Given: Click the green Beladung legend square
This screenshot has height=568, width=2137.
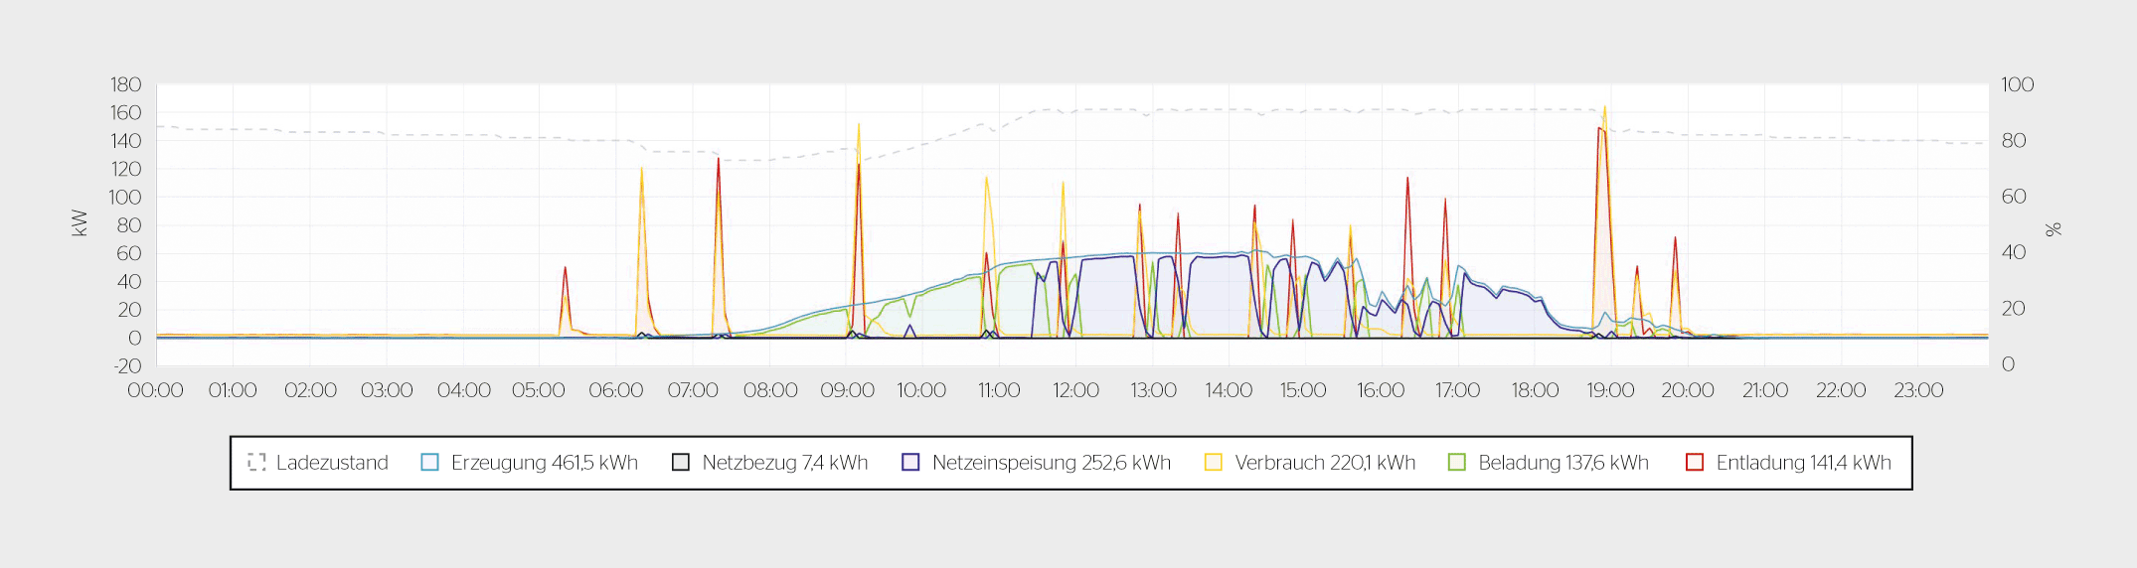Looking at the screenshot, I should (1457, 463).
